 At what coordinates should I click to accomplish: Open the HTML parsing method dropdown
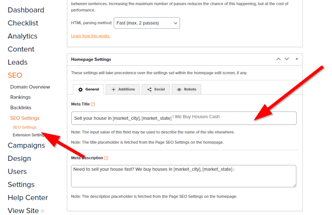click(147, 23)
